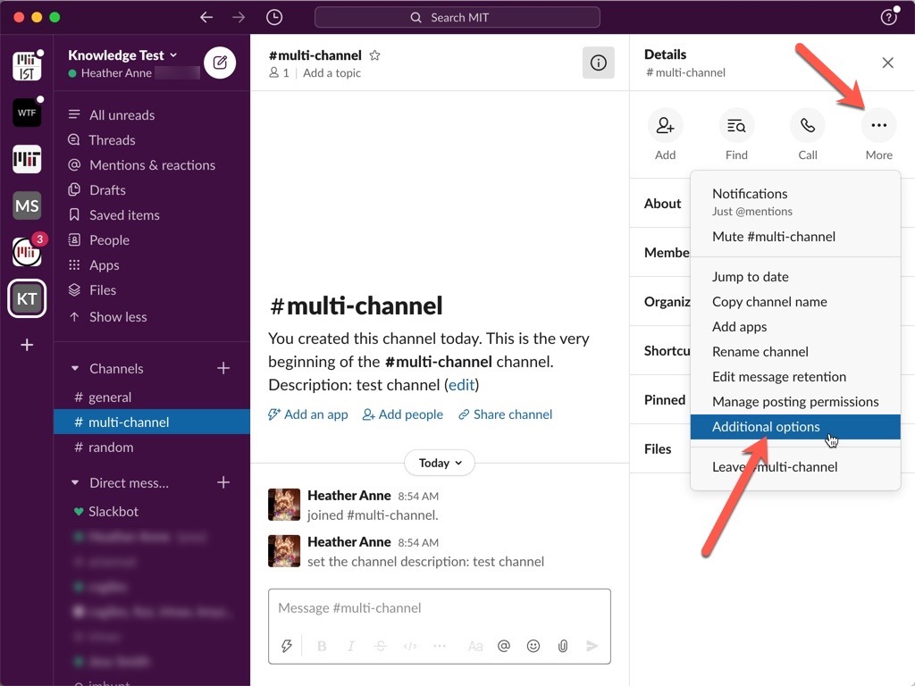Toggle strikethrough in message composer

pyautogui.click(x=381, y=646)
